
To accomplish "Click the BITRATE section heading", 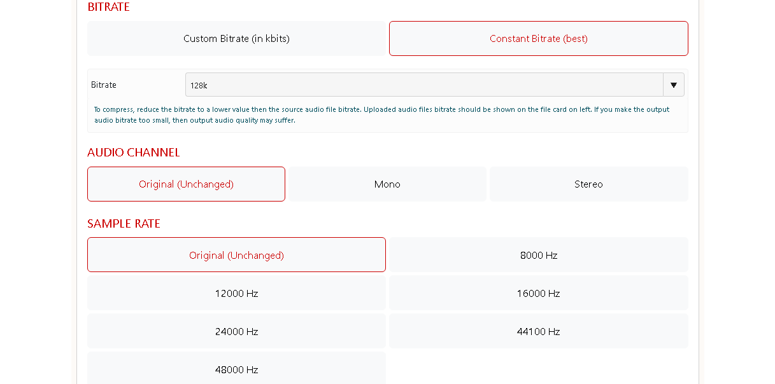I will coord(109,7).
